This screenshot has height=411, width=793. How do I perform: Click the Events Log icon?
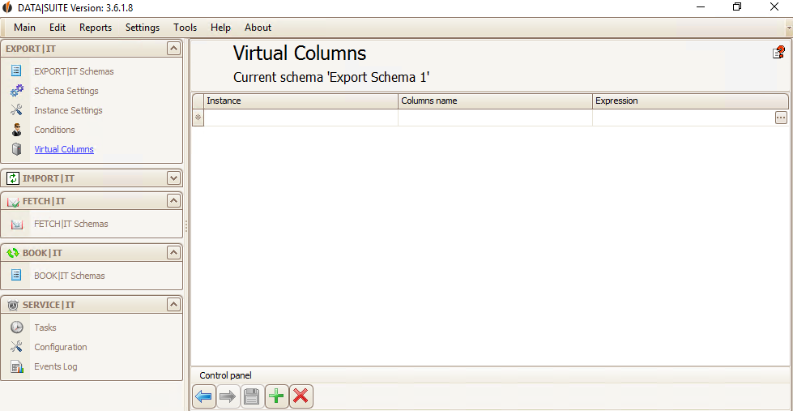click(x=17, y=366)
